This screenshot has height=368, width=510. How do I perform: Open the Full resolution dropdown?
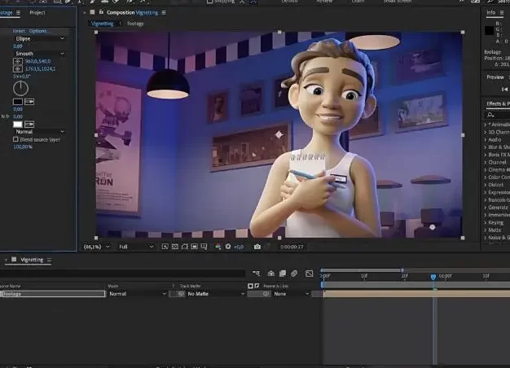point(135,246)
